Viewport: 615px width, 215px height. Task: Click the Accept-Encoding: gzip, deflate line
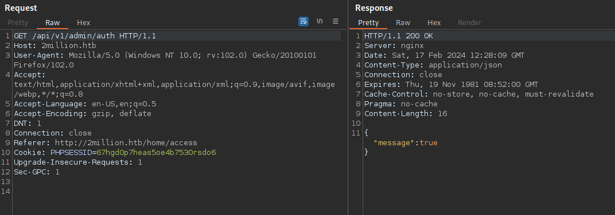83,114
